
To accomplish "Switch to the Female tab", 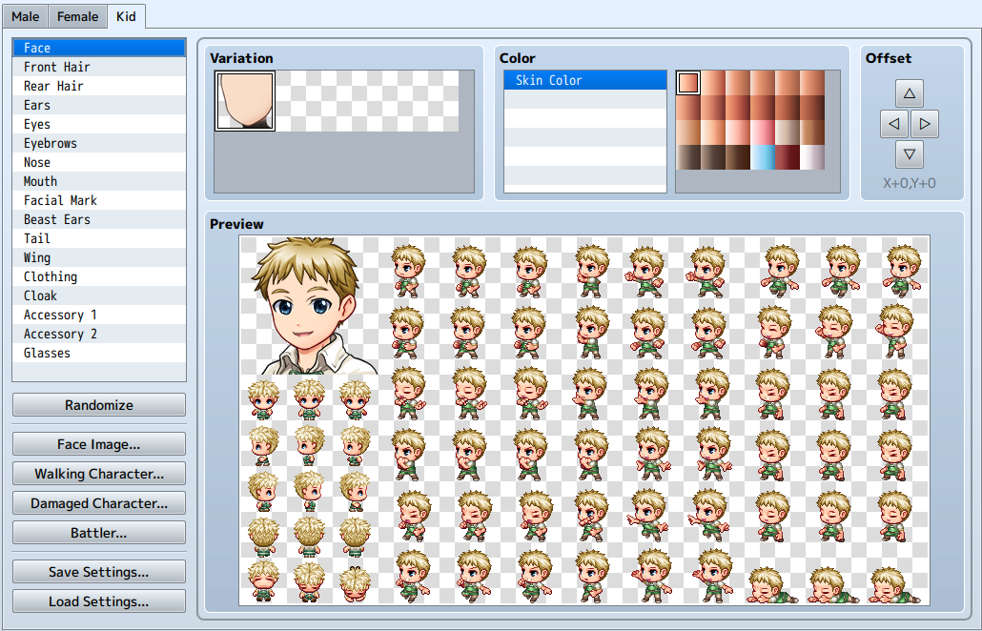I will (x=77, y=16).
